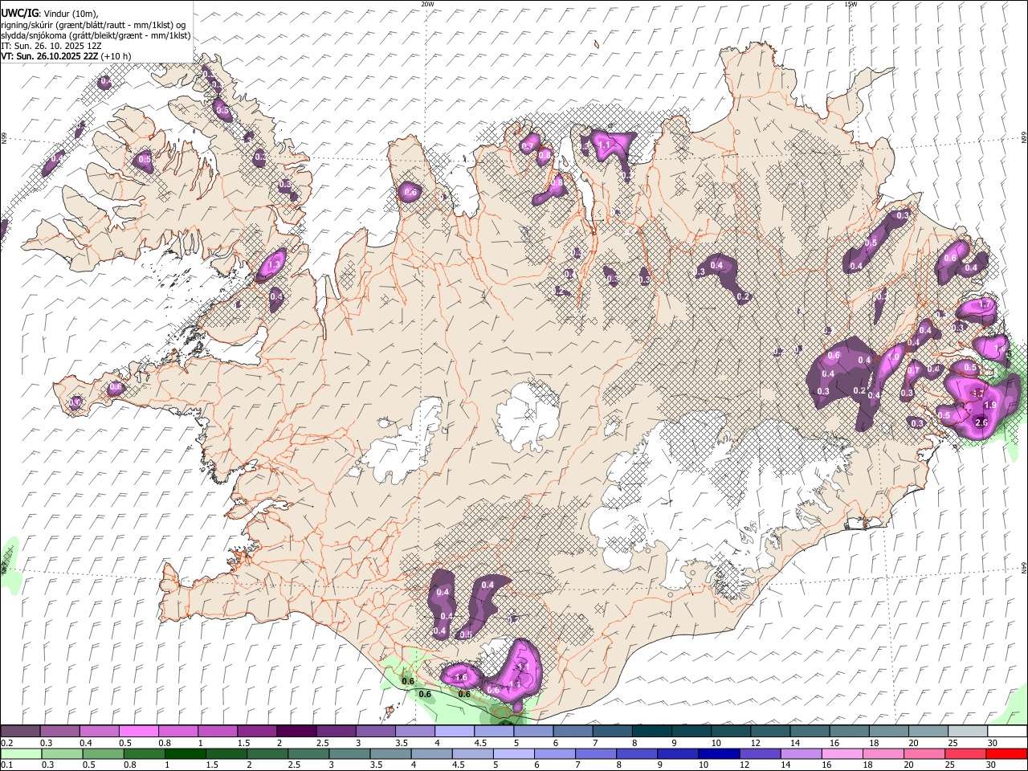Select the pink swatch at 18, lower scale
Image resolution: width=1028 pixels, height=771 pixels.
(x=883, y=753)
